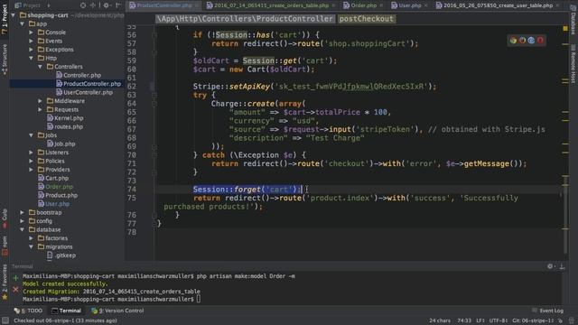Click scroll-from-source target icon in Project panel

pos(83,5)
